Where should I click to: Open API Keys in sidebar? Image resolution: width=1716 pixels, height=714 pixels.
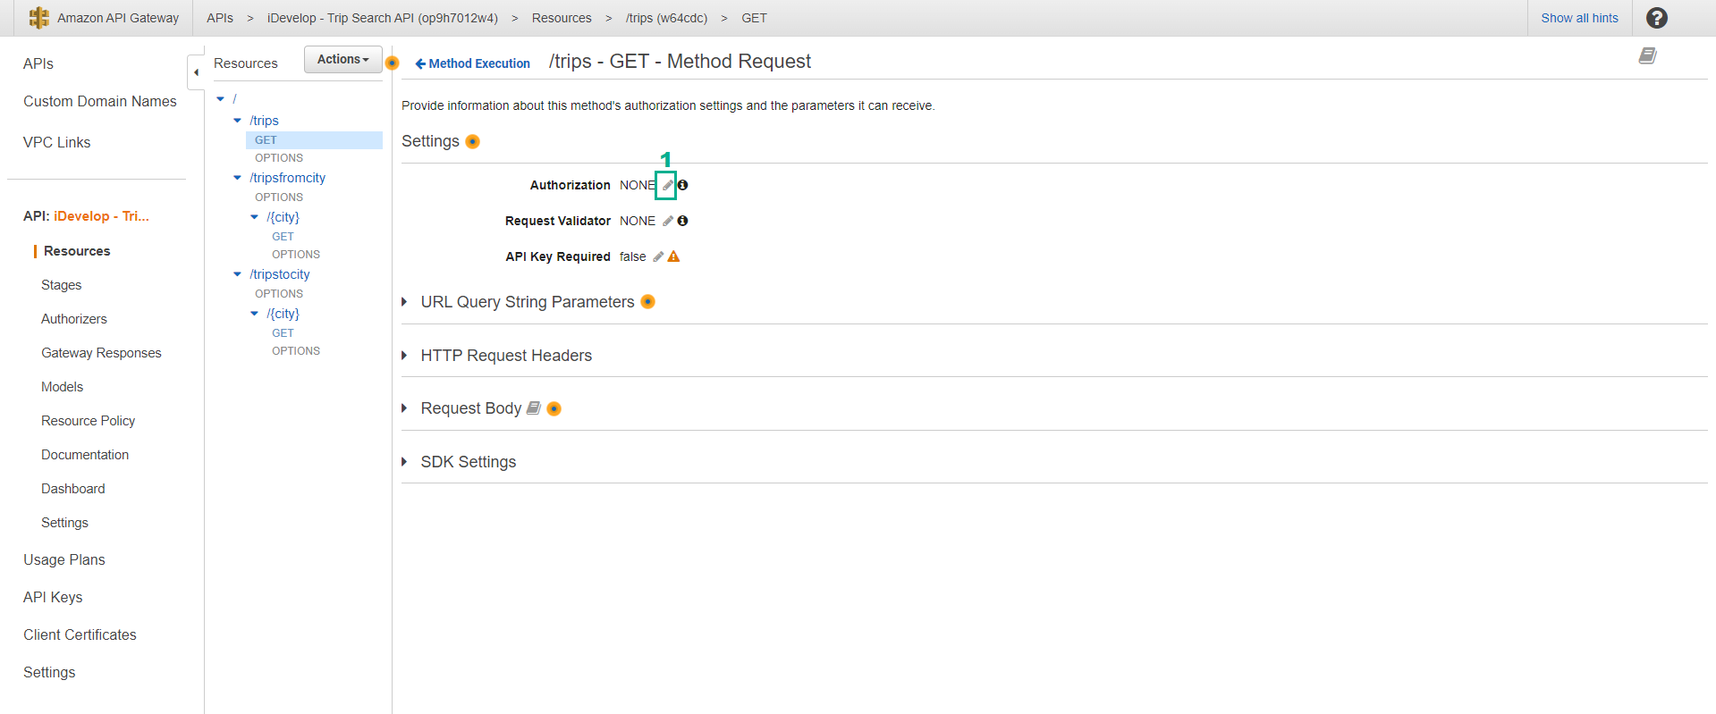click(53, 597)
